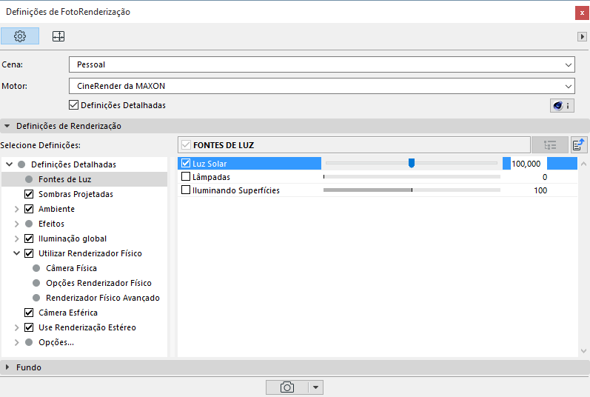The width and height of the screenshot is (590, 397).
Task: Click the Iluminando Superfícies slider bar
Action: pyautogui.click(x=412, y=190)
